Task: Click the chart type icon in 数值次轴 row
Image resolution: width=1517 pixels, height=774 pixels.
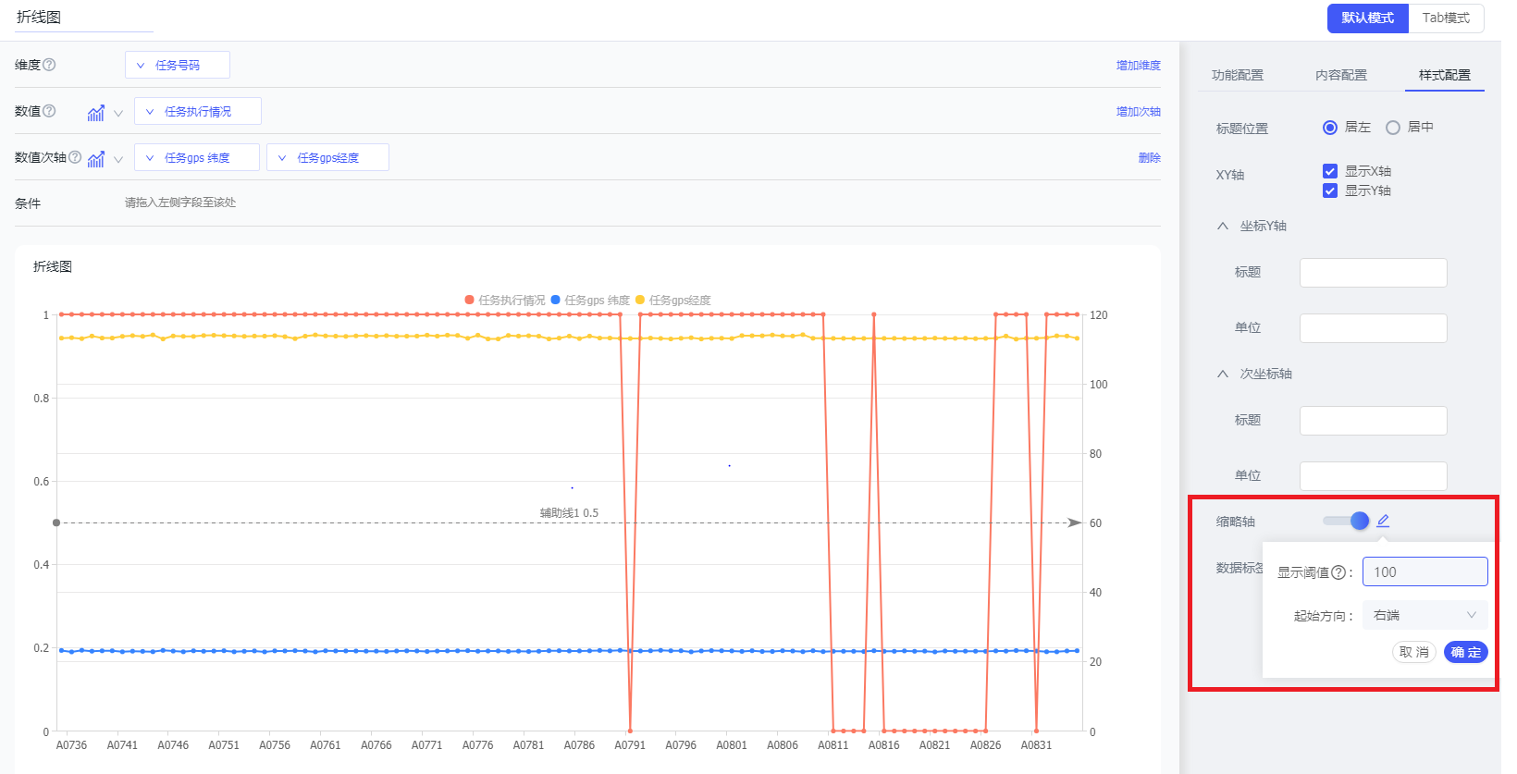Action: (96, 159)
